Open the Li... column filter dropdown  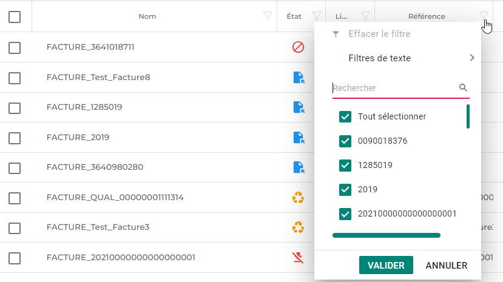(x=365, y=16)
